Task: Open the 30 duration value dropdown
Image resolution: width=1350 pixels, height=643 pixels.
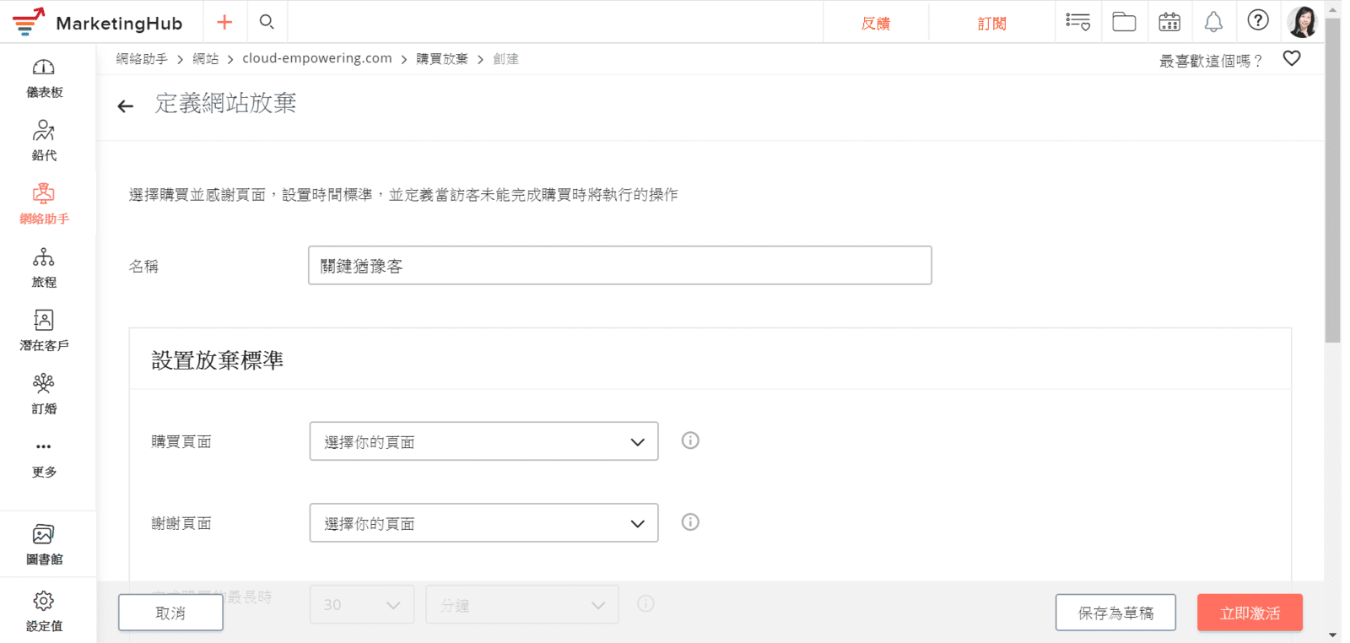Action: (362, 604)
